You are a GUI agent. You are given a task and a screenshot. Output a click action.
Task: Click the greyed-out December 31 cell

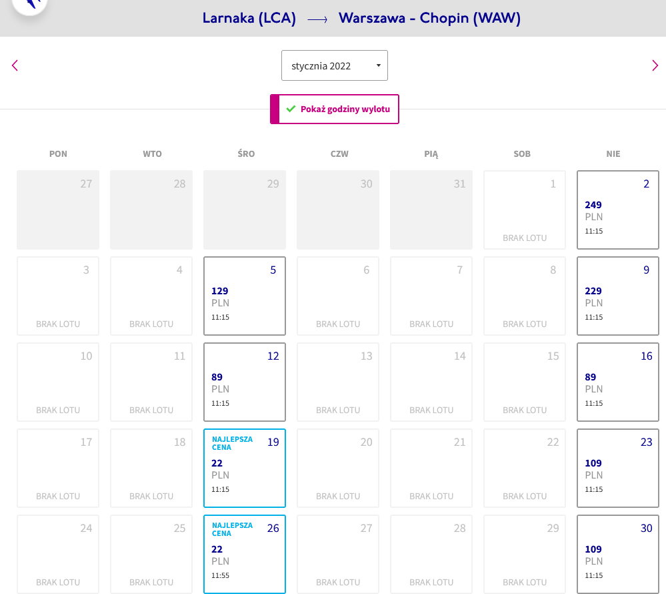[x=431, y=210]
